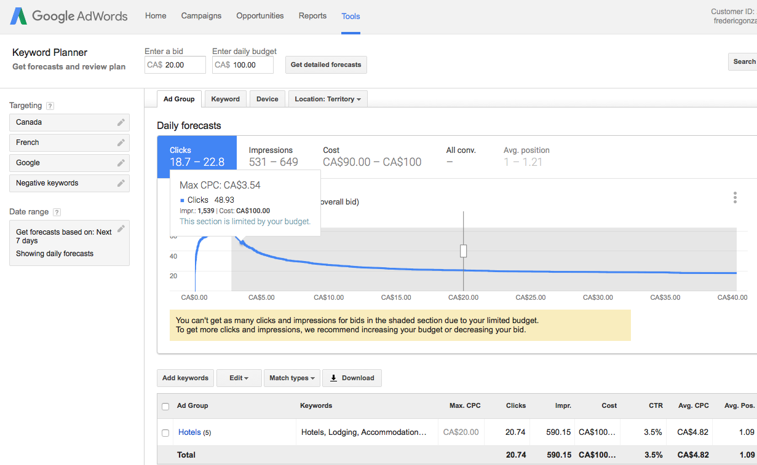Click the Avg. CPC column header
The image size is (757, 465).
click(x=693, y=406)
